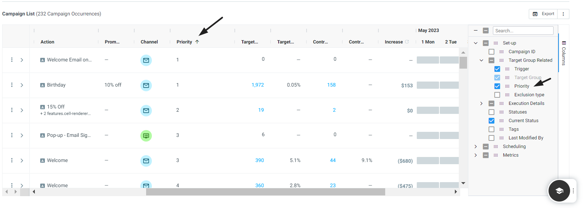Image resolution: width=583 pixels, height=208 pixels.
Task: Enable the Campaign ID column checkbox
Action: pyautogui.click(x=491, y=52)
